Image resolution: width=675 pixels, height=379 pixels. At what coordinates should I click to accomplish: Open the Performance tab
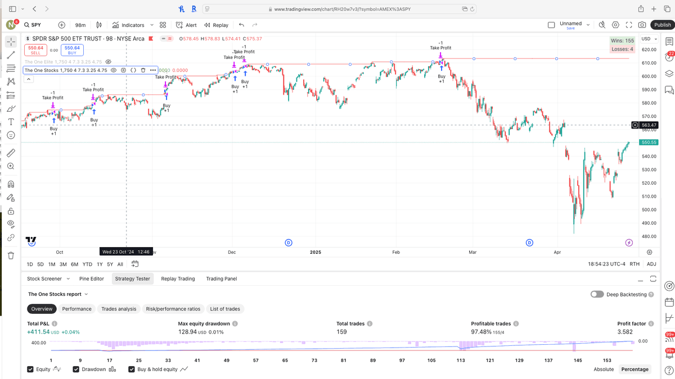[77, 309]
